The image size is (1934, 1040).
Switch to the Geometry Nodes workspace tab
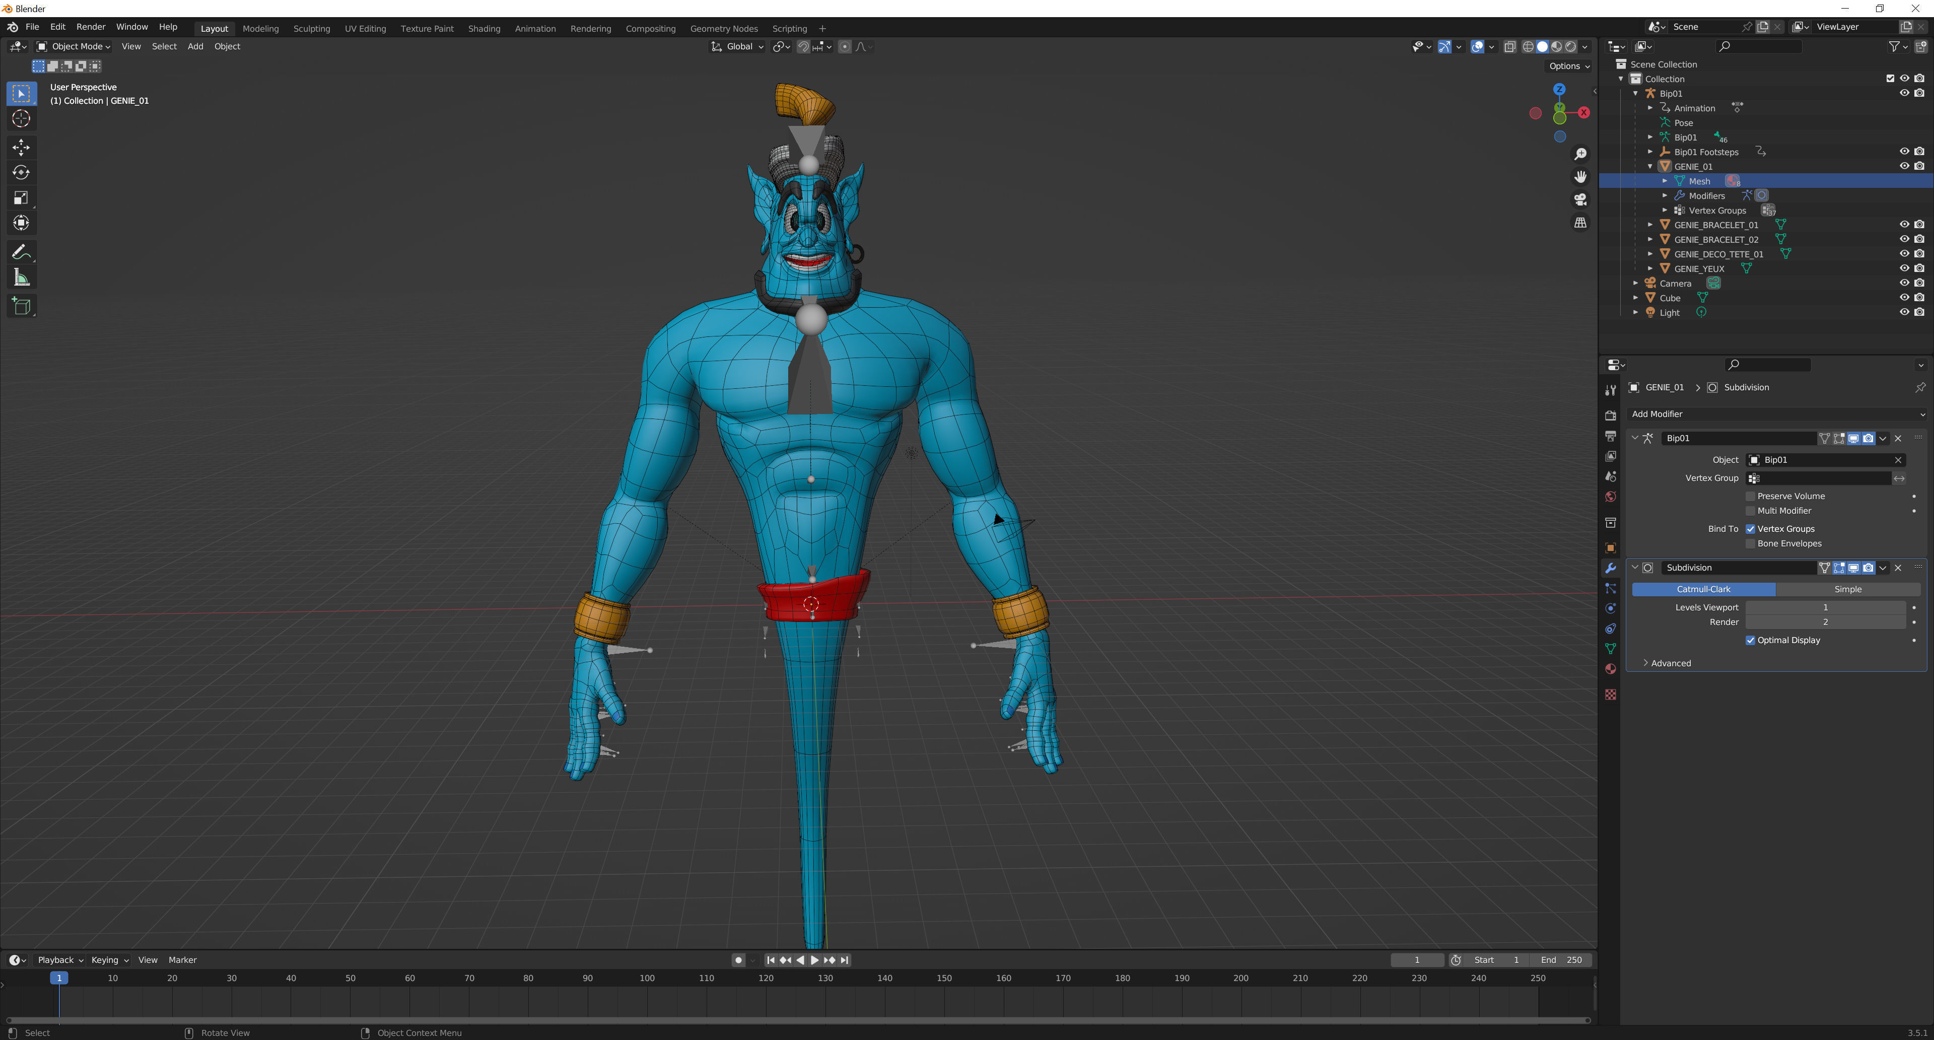click(x=724, y=29)
